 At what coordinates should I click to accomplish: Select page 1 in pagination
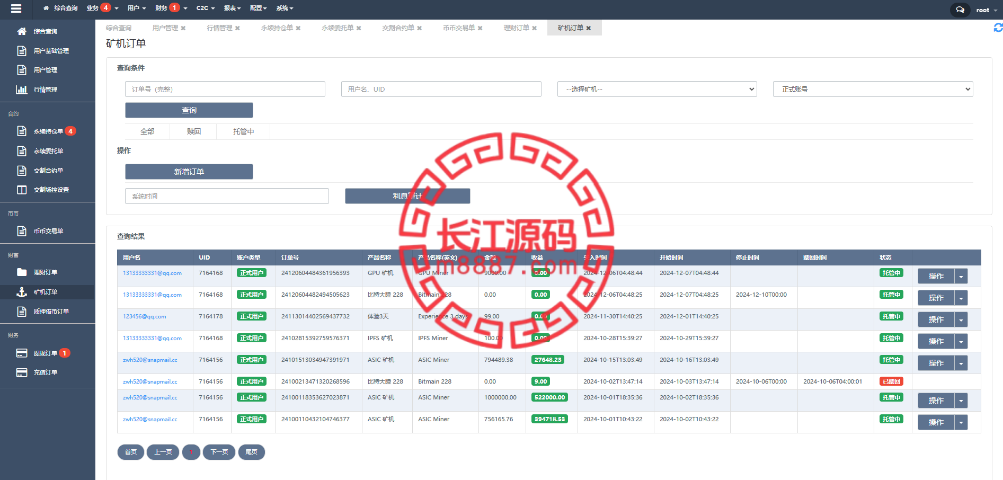(x=191, y=452)
